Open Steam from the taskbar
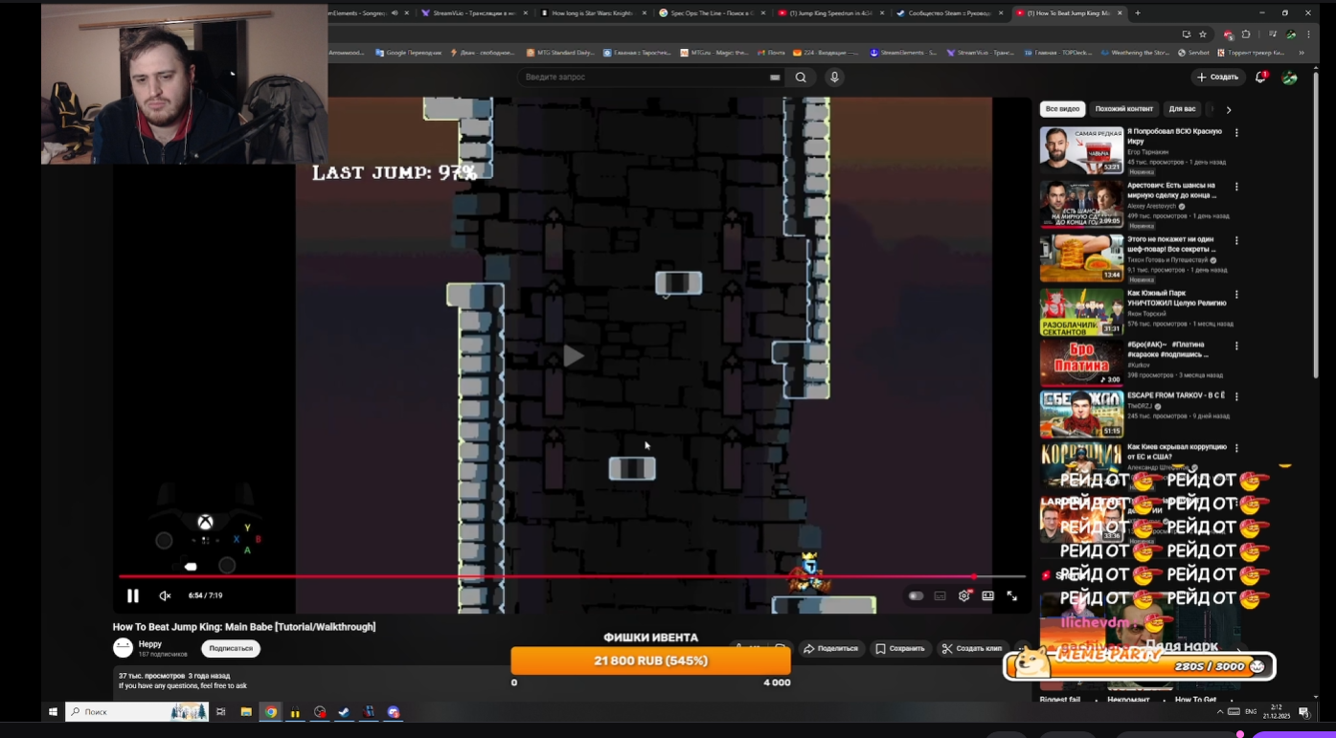 pyautogui.click(x=345, y=712)
